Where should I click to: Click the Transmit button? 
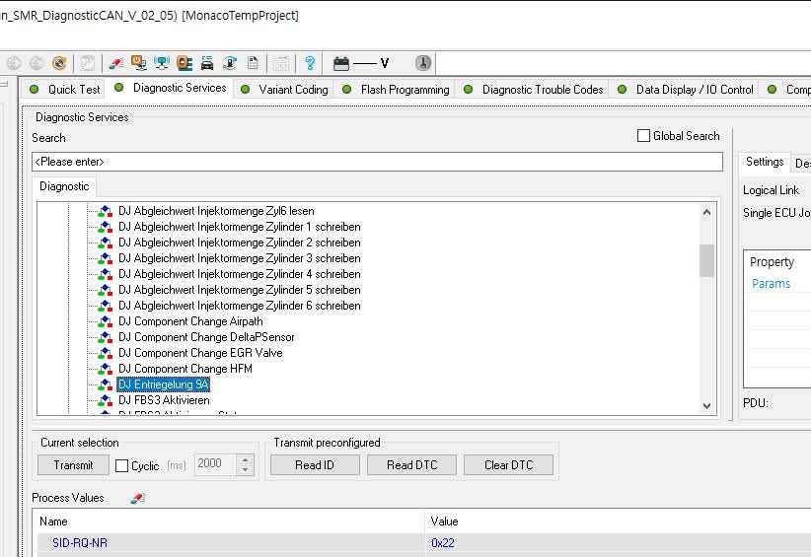(73, 465)
